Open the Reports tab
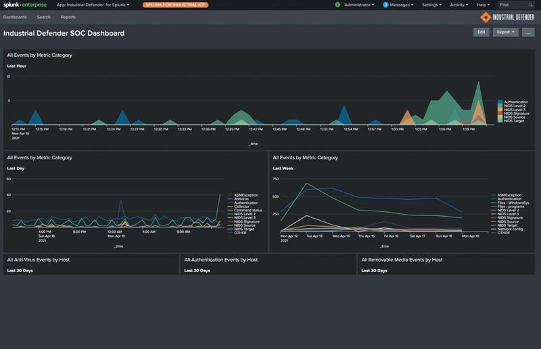Screen dimensions: 541x349 [68, 17]
